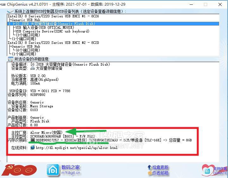Click the serial number 92BF9B92
This screenshot has width=228, height=178.
click(x=38, y=95)
